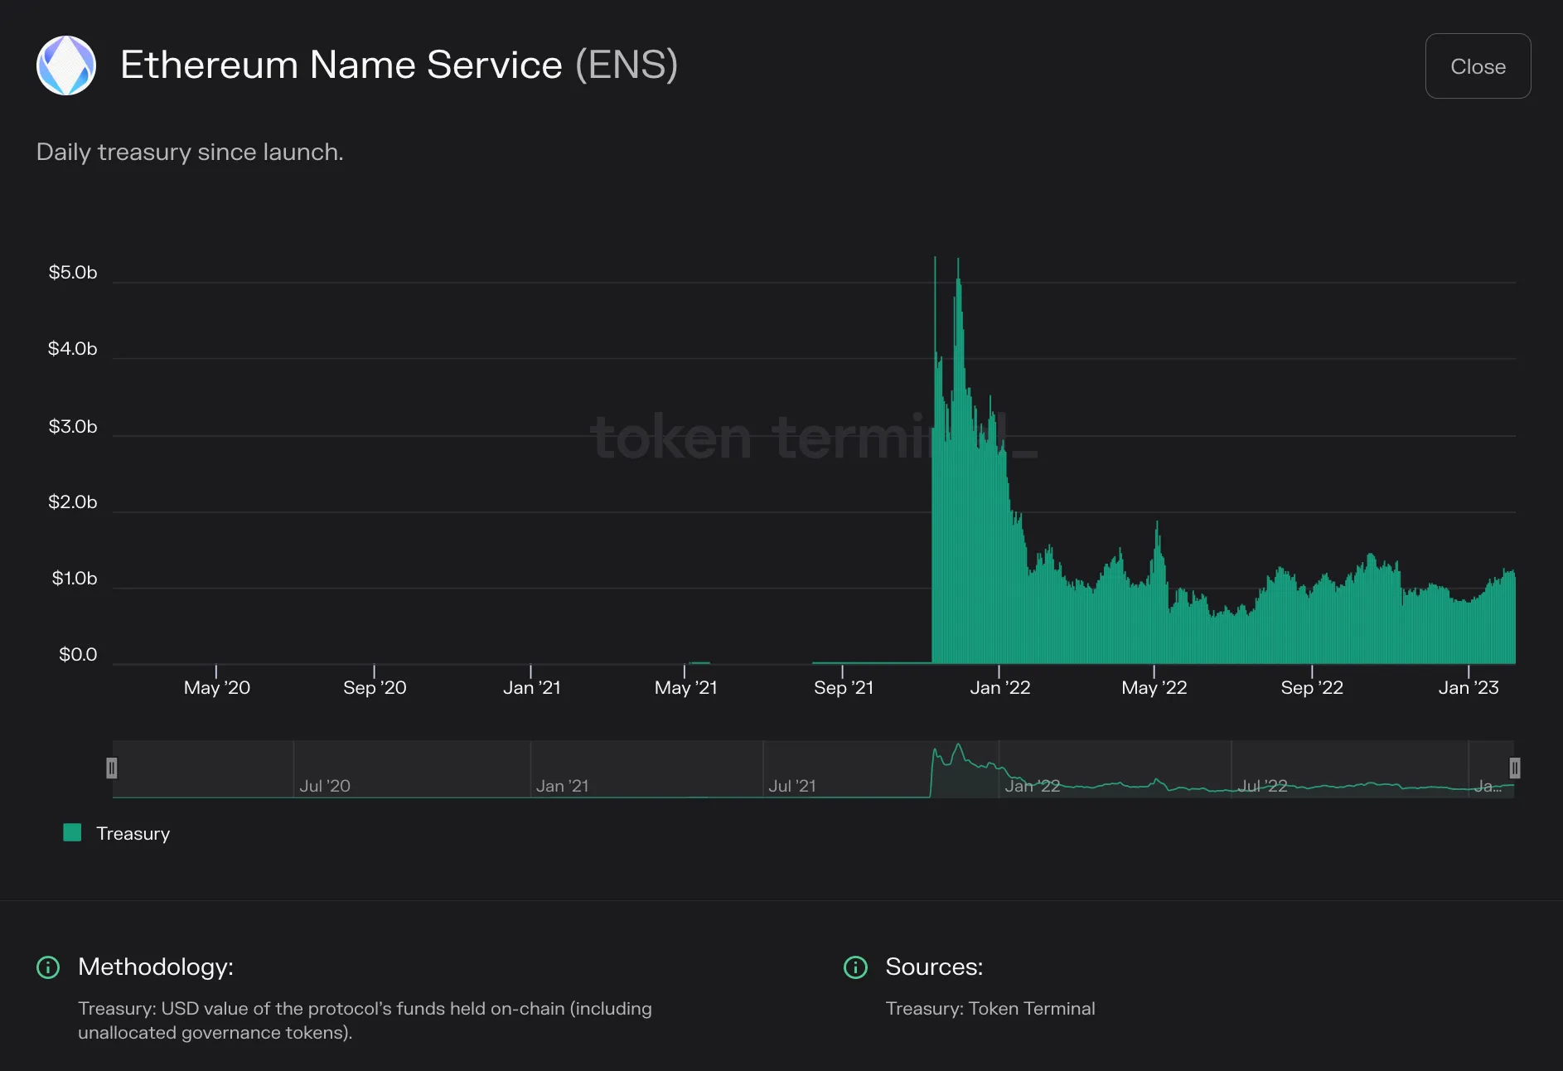Click the Ethereum Name Service logo icon
Screen dimensions: 1563x1071
click(x=66, y=65)
